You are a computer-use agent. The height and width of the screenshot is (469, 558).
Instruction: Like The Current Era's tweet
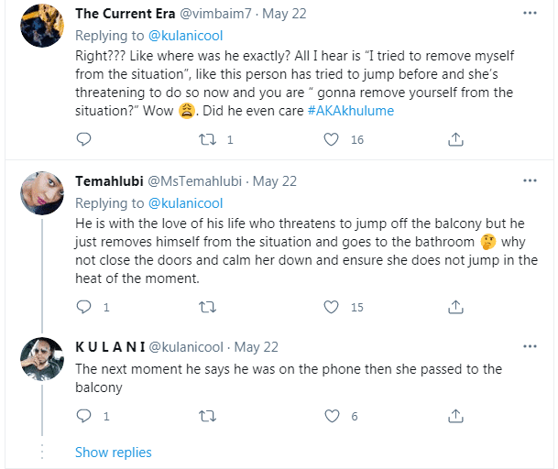pyautogui.click(x=333, y=140)
